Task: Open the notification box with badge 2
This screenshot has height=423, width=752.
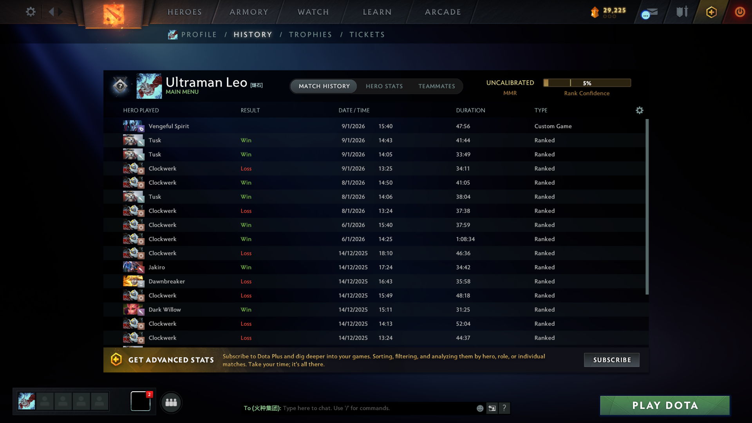Action: point(141,401)
